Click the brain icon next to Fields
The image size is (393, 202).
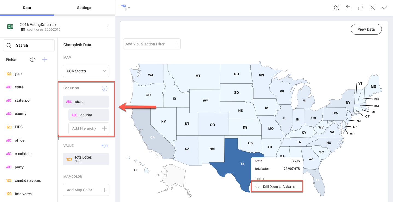33,59
